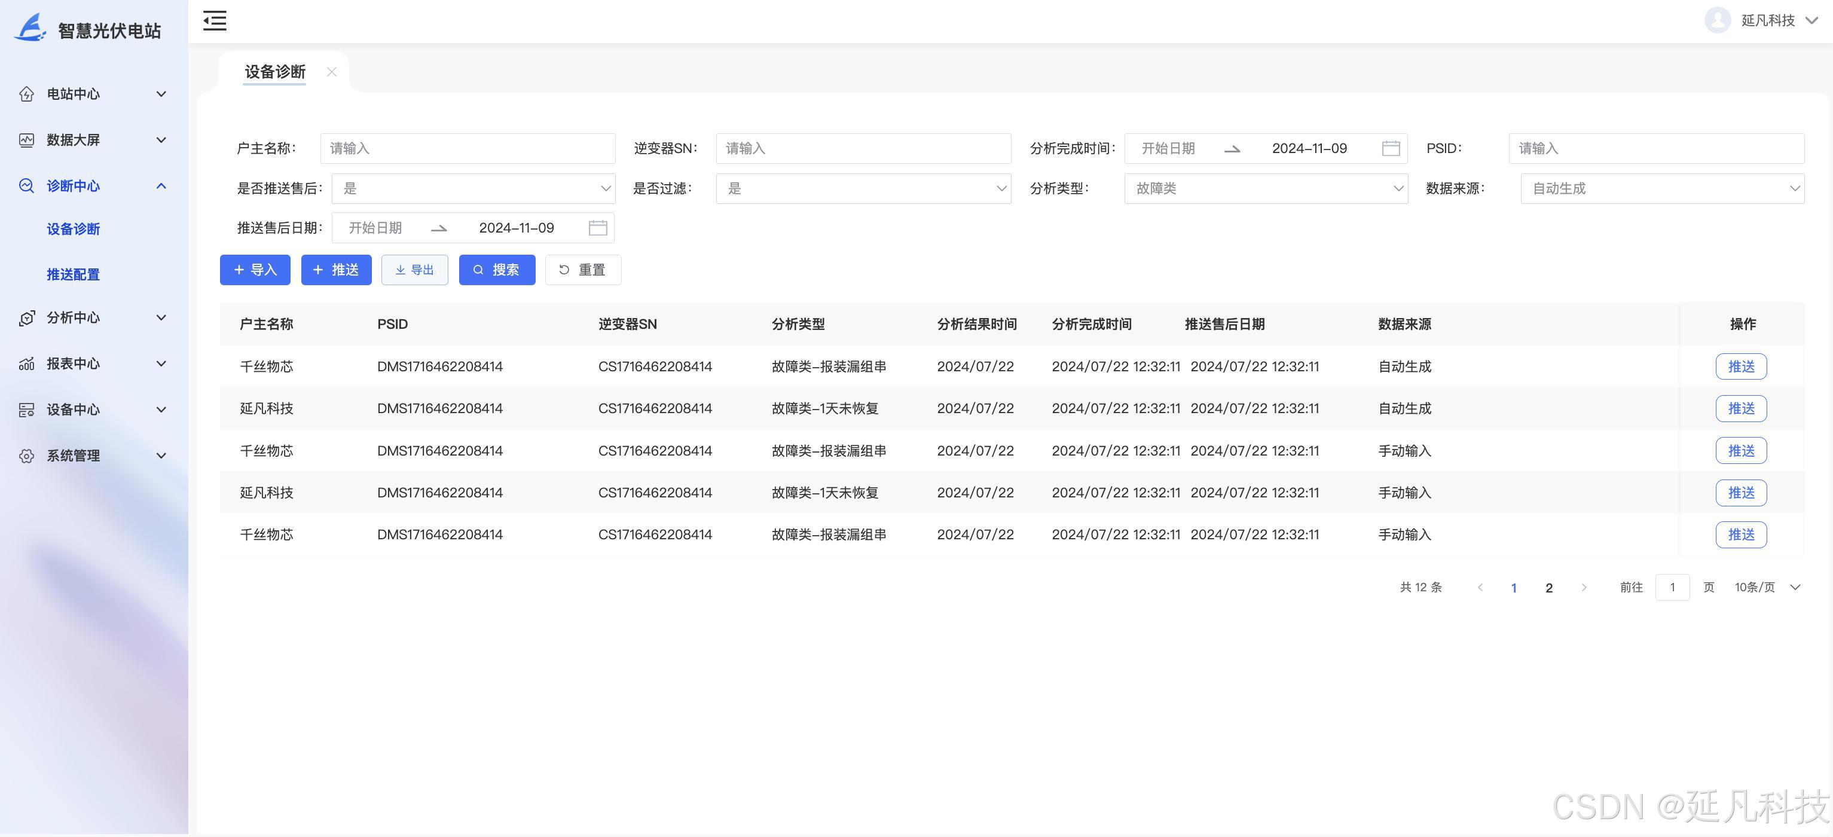Expand the 报表中心 menu chevron

(161, 363)
